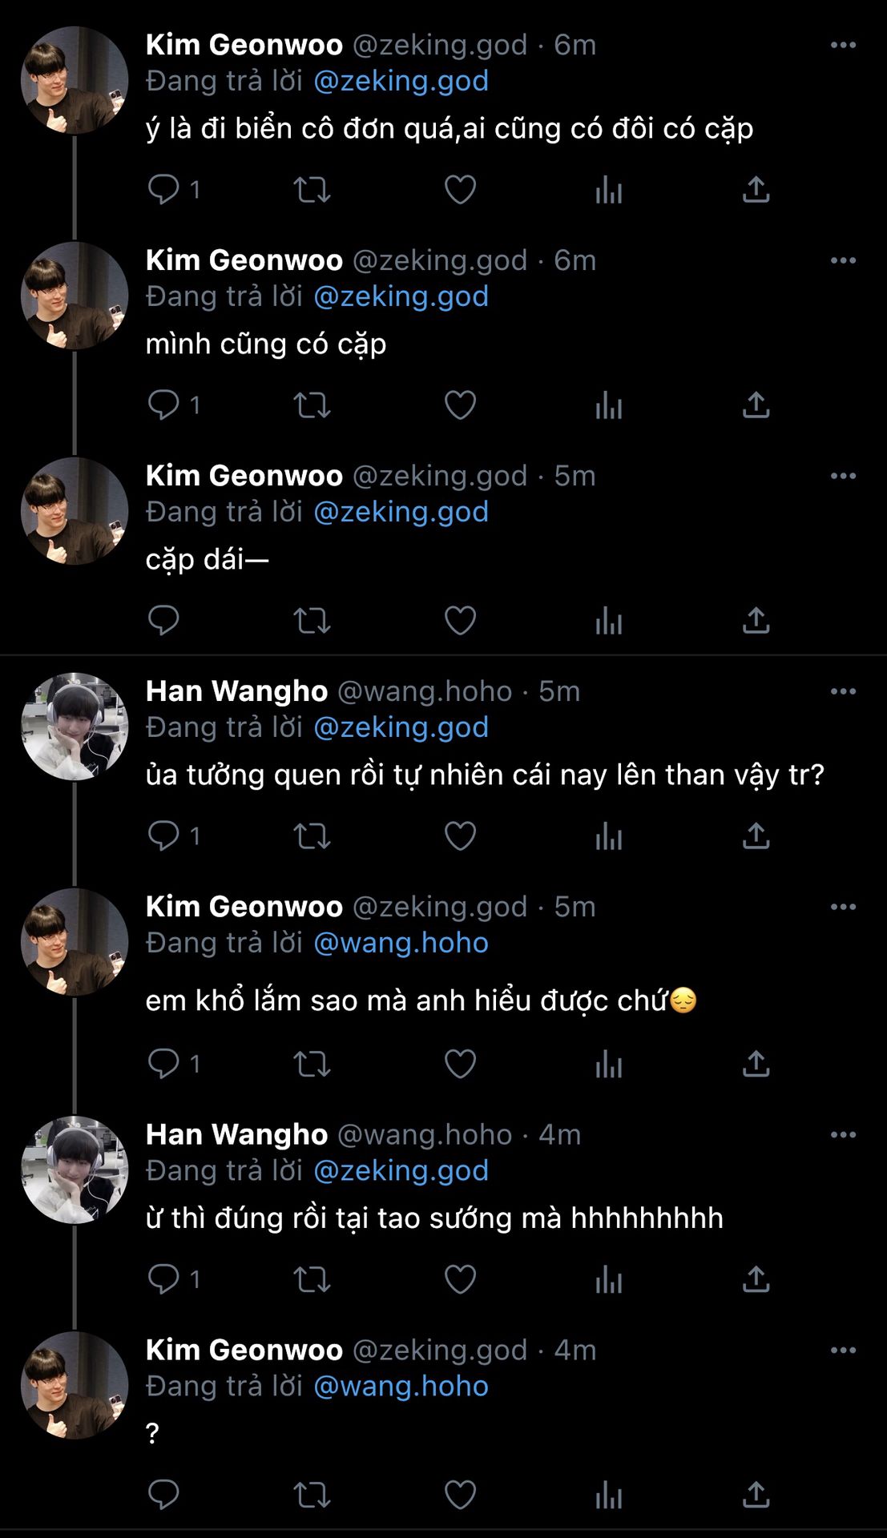Open @wang.hoho mention in "em khổ lắm" reply
The height and width of the screenshot is (1538, 887).
401,943
